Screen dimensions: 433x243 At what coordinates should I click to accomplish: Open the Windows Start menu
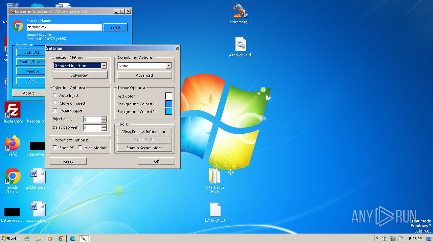point(9,239)
